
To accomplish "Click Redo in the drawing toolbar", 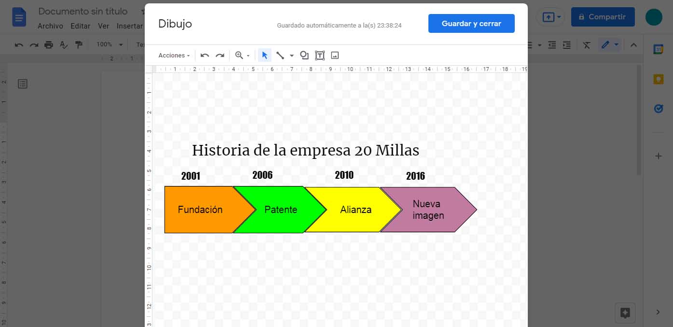I will (x=220, y=55).
